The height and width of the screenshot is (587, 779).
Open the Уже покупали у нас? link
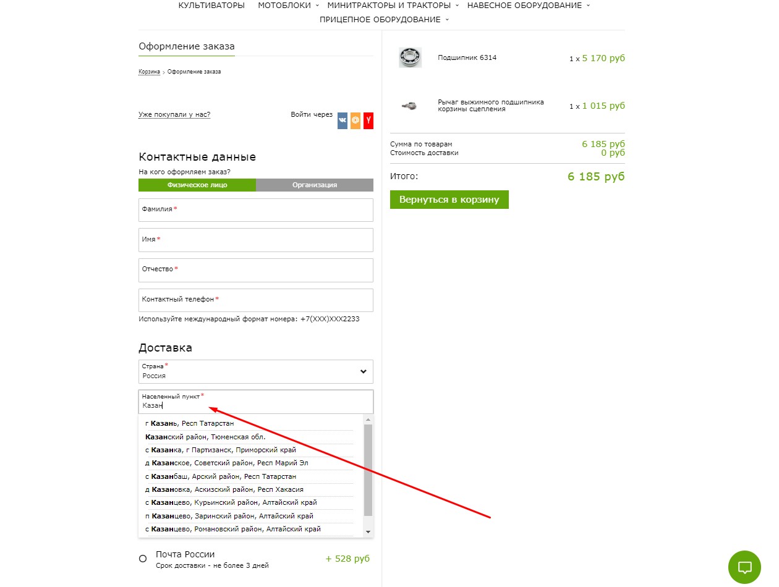click(x=174, y=114)
